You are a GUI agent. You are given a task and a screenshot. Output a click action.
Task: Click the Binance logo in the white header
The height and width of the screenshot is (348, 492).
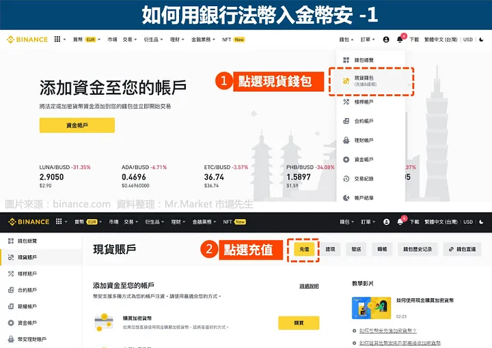[27, 40]
